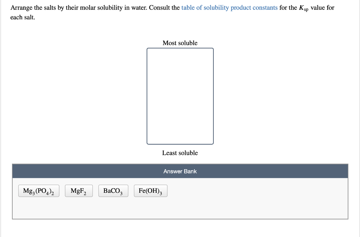360x237 pixels.
Task: Click the bottom edge of the ranking box
Action: tap(180, 144)
